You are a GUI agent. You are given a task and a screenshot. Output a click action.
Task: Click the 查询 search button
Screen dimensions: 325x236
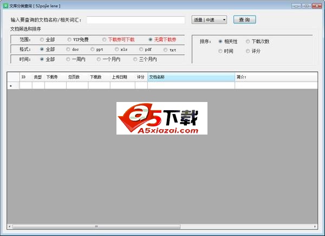click(245, 20)
